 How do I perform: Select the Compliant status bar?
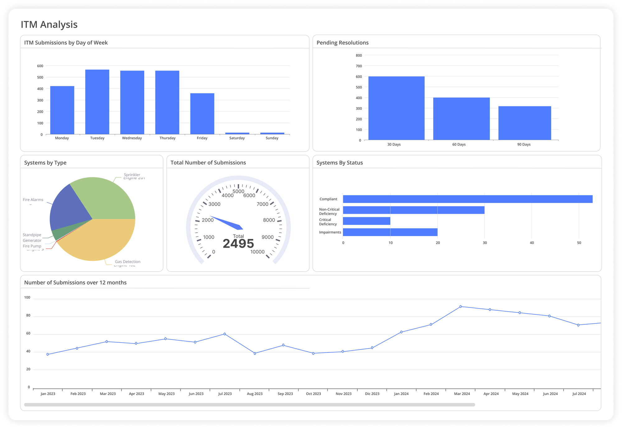(467, 199)
